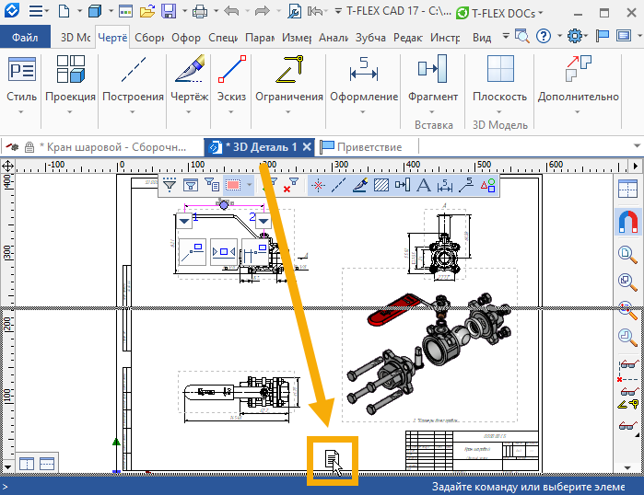Switch to the Параметры ribbon tab
644x495 pixels.
[x=260, y=38]
